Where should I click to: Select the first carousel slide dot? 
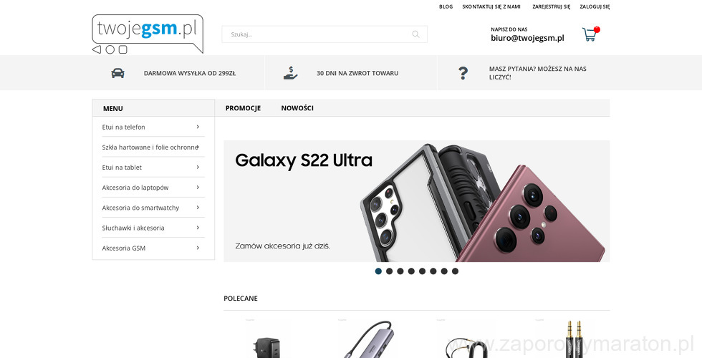378,271
